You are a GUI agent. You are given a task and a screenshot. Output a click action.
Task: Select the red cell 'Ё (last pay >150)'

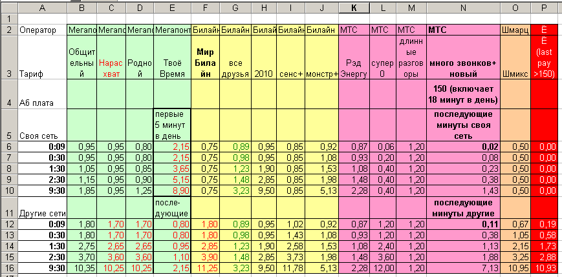click(545, 57)
